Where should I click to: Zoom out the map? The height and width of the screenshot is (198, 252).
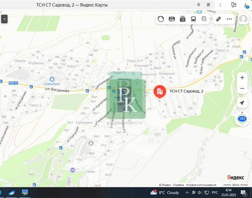[x=242, y=88]
